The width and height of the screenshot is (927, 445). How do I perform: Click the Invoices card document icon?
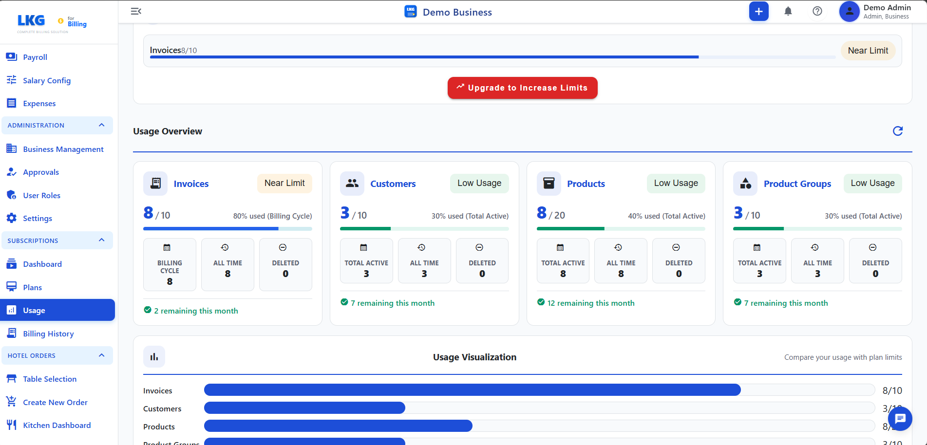155,184
